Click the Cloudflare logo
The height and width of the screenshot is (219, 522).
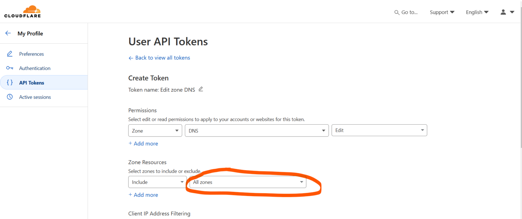pos(22,11)
